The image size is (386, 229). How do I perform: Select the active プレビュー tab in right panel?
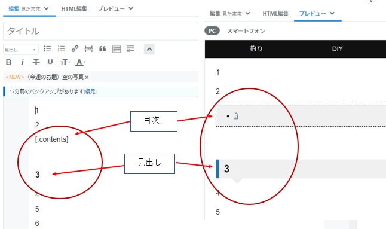(x=313, y=14)
